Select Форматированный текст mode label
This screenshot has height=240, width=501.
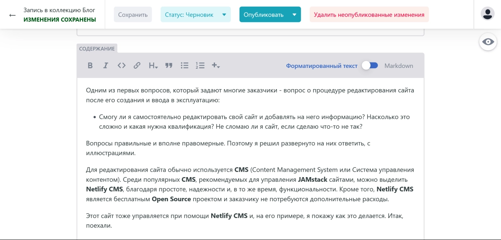pyautogui.click(x=321, y=66)
